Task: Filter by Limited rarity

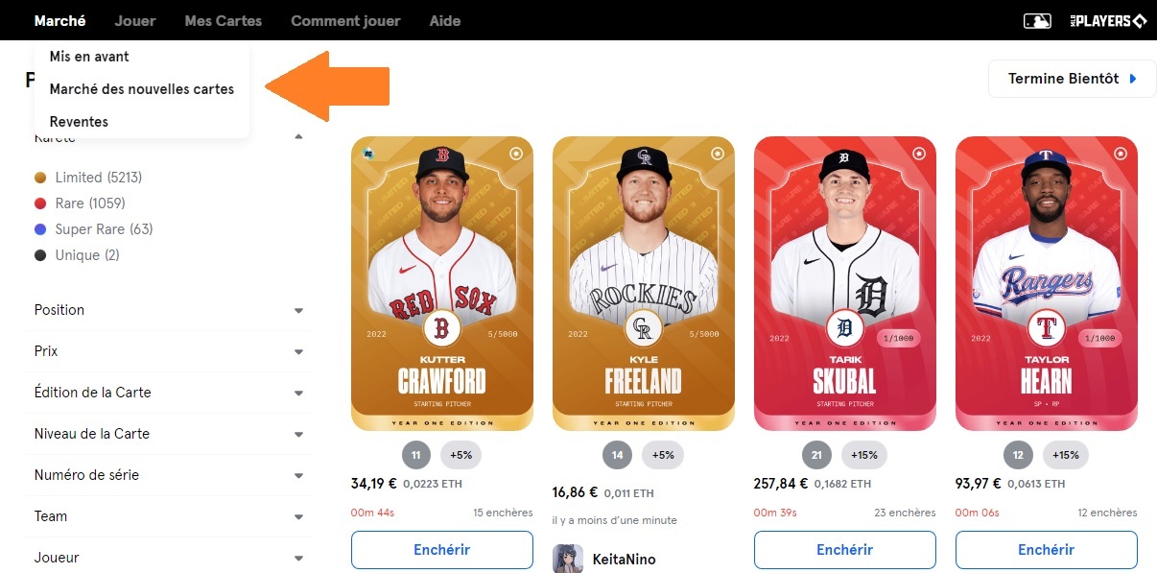Action: point(98,178)
